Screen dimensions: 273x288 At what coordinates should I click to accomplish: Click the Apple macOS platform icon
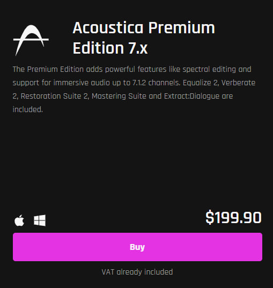[19, 220]
